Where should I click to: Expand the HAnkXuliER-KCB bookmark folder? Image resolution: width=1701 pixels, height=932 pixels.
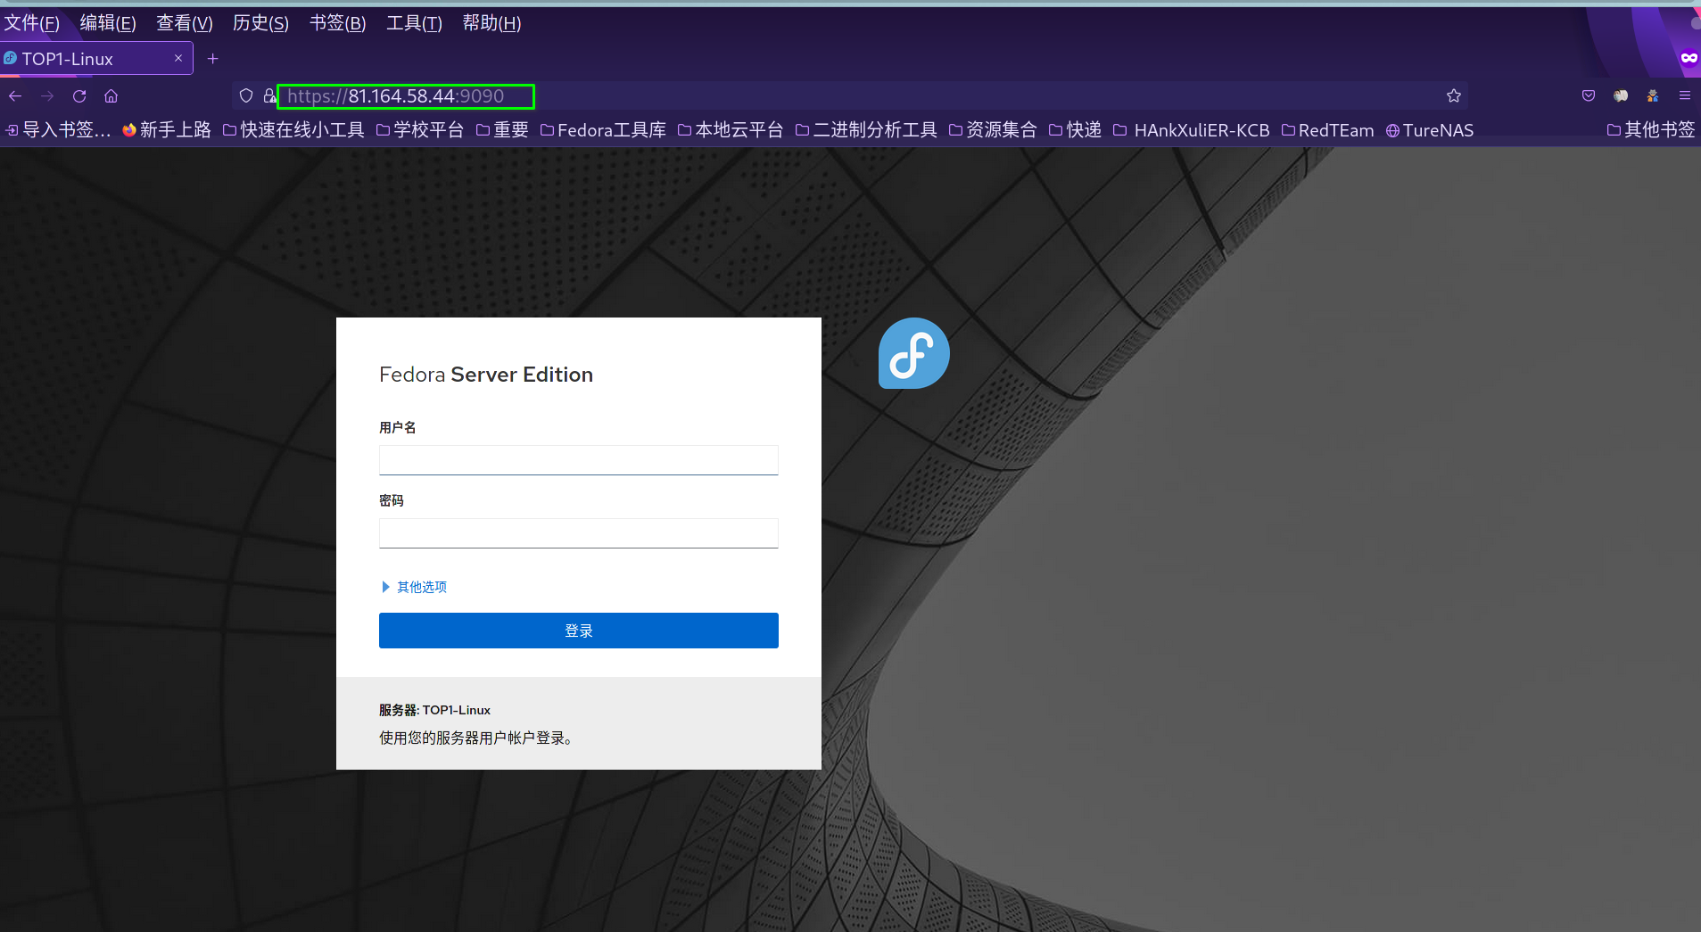click(x=1192, y=130)
